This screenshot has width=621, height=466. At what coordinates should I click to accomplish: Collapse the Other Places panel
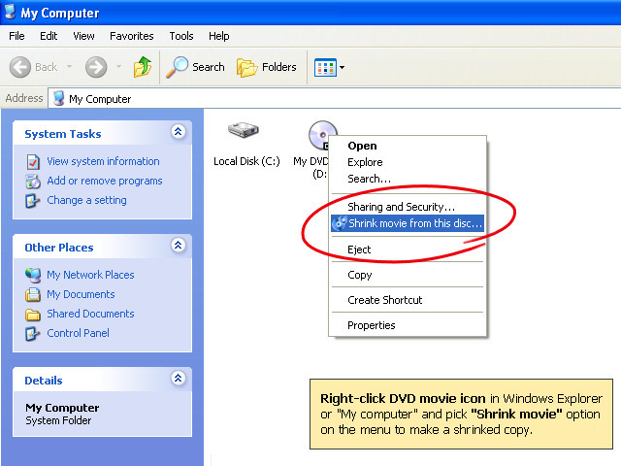click(179, 246)
